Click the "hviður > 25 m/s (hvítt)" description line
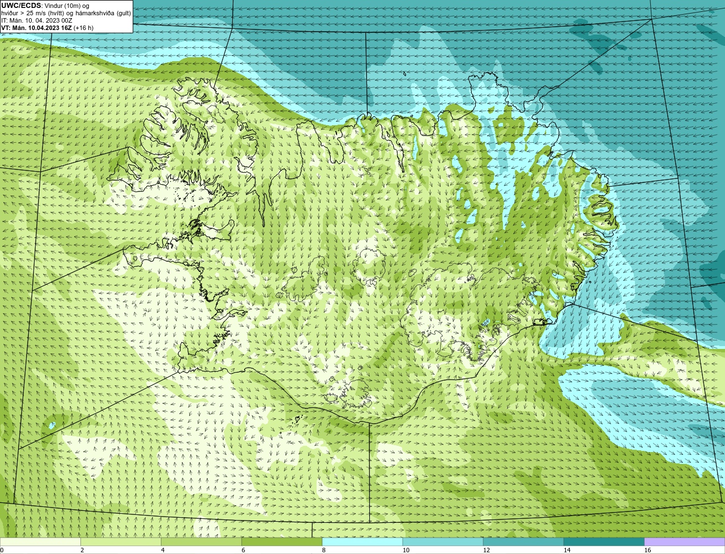The image size is (725, 554). [x=66, y=13]
